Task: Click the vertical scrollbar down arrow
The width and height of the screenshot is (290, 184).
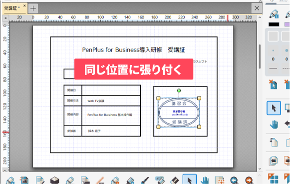Action: click(x=260, y=169)
